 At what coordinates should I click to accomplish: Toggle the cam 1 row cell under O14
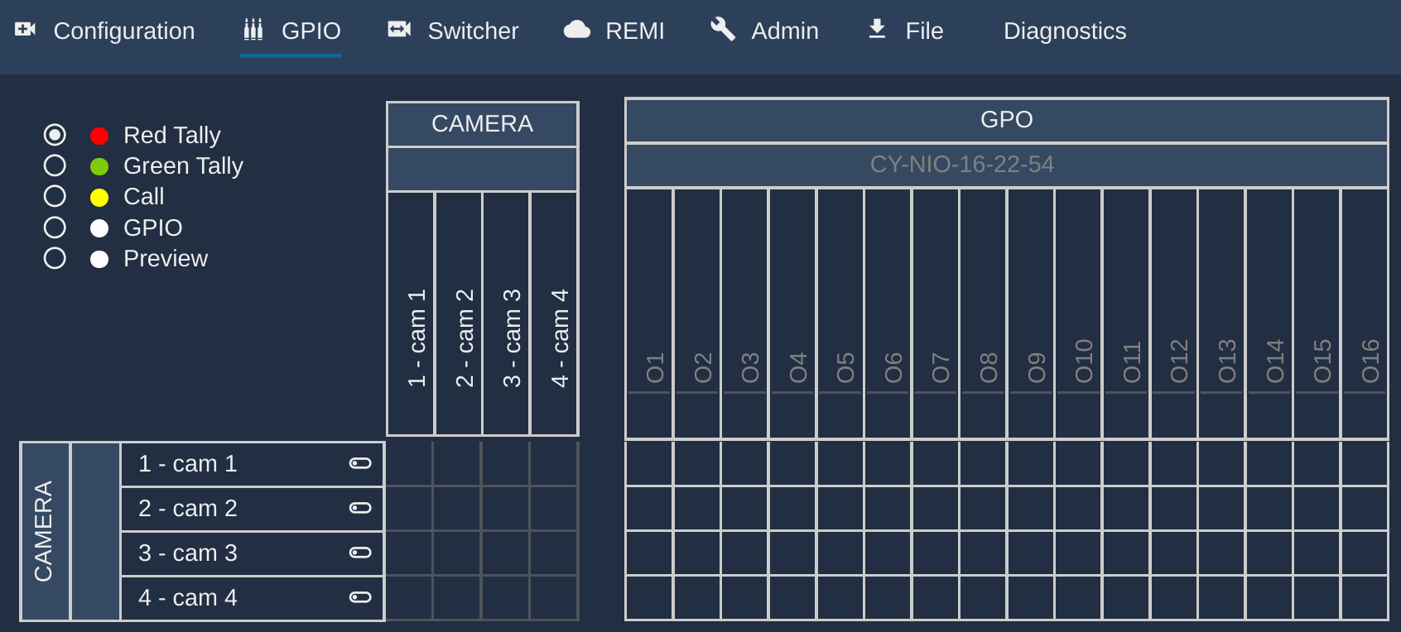(x=1269, y=463)
